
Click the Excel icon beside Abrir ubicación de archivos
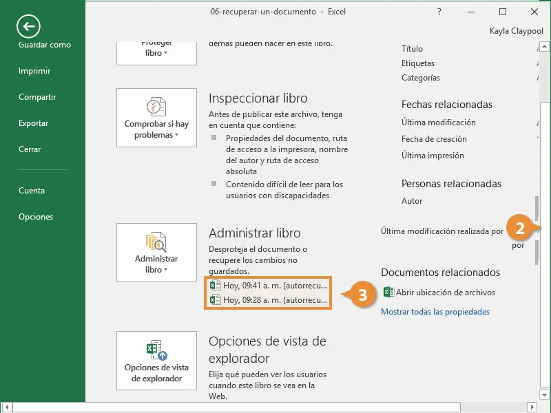click(388, 292)
